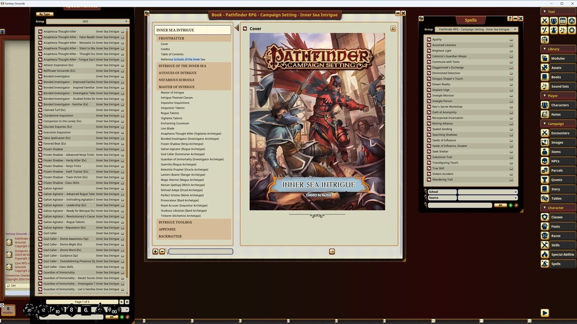577x324 pixels.
Task: Open the Nefarious Schools of the Inner Sea entry
Action: (183, 59)
